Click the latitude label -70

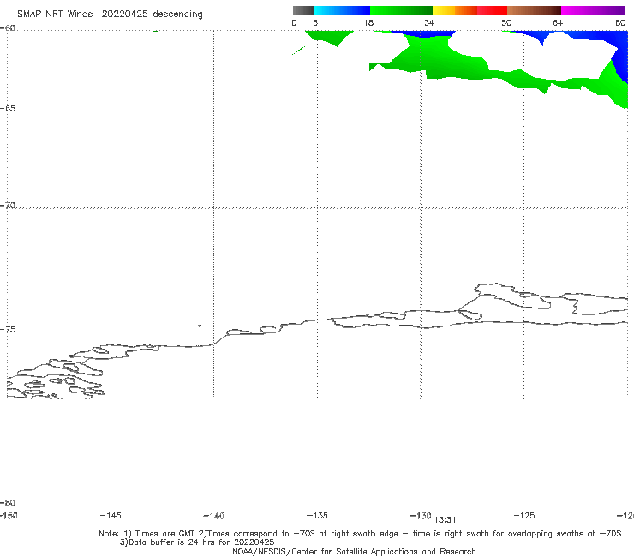[8, 206]
